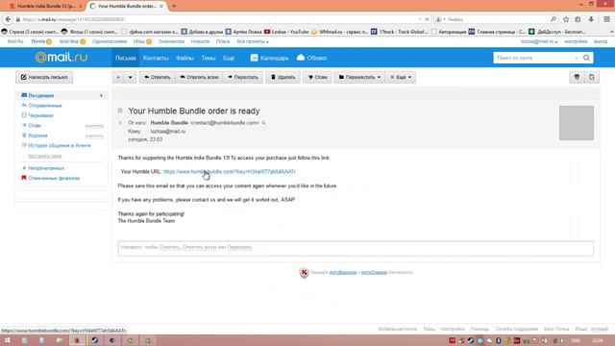Click the Переслать forward button
This screenshot has height=346, width=615.
point(243,77)
